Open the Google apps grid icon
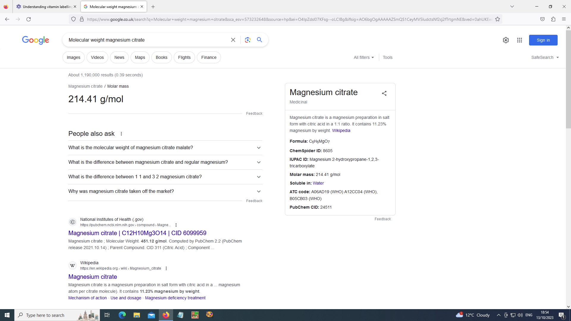 point(520,40)
